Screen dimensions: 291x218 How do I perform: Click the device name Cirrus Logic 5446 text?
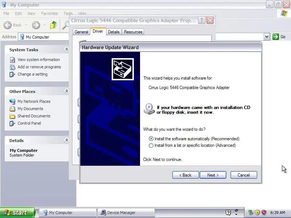(189, 88)
